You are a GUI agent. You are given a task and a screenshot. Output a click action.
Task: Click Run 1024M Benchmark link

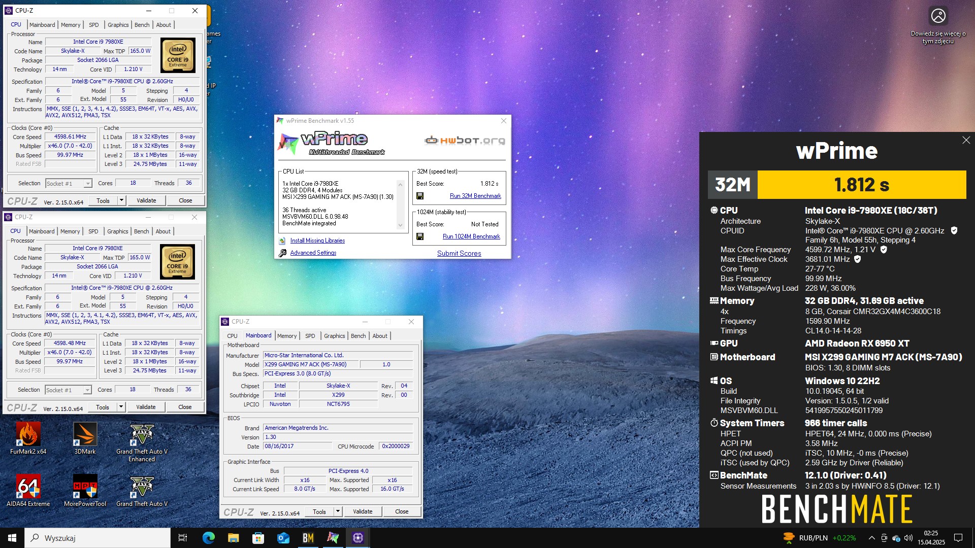[471, 236]
